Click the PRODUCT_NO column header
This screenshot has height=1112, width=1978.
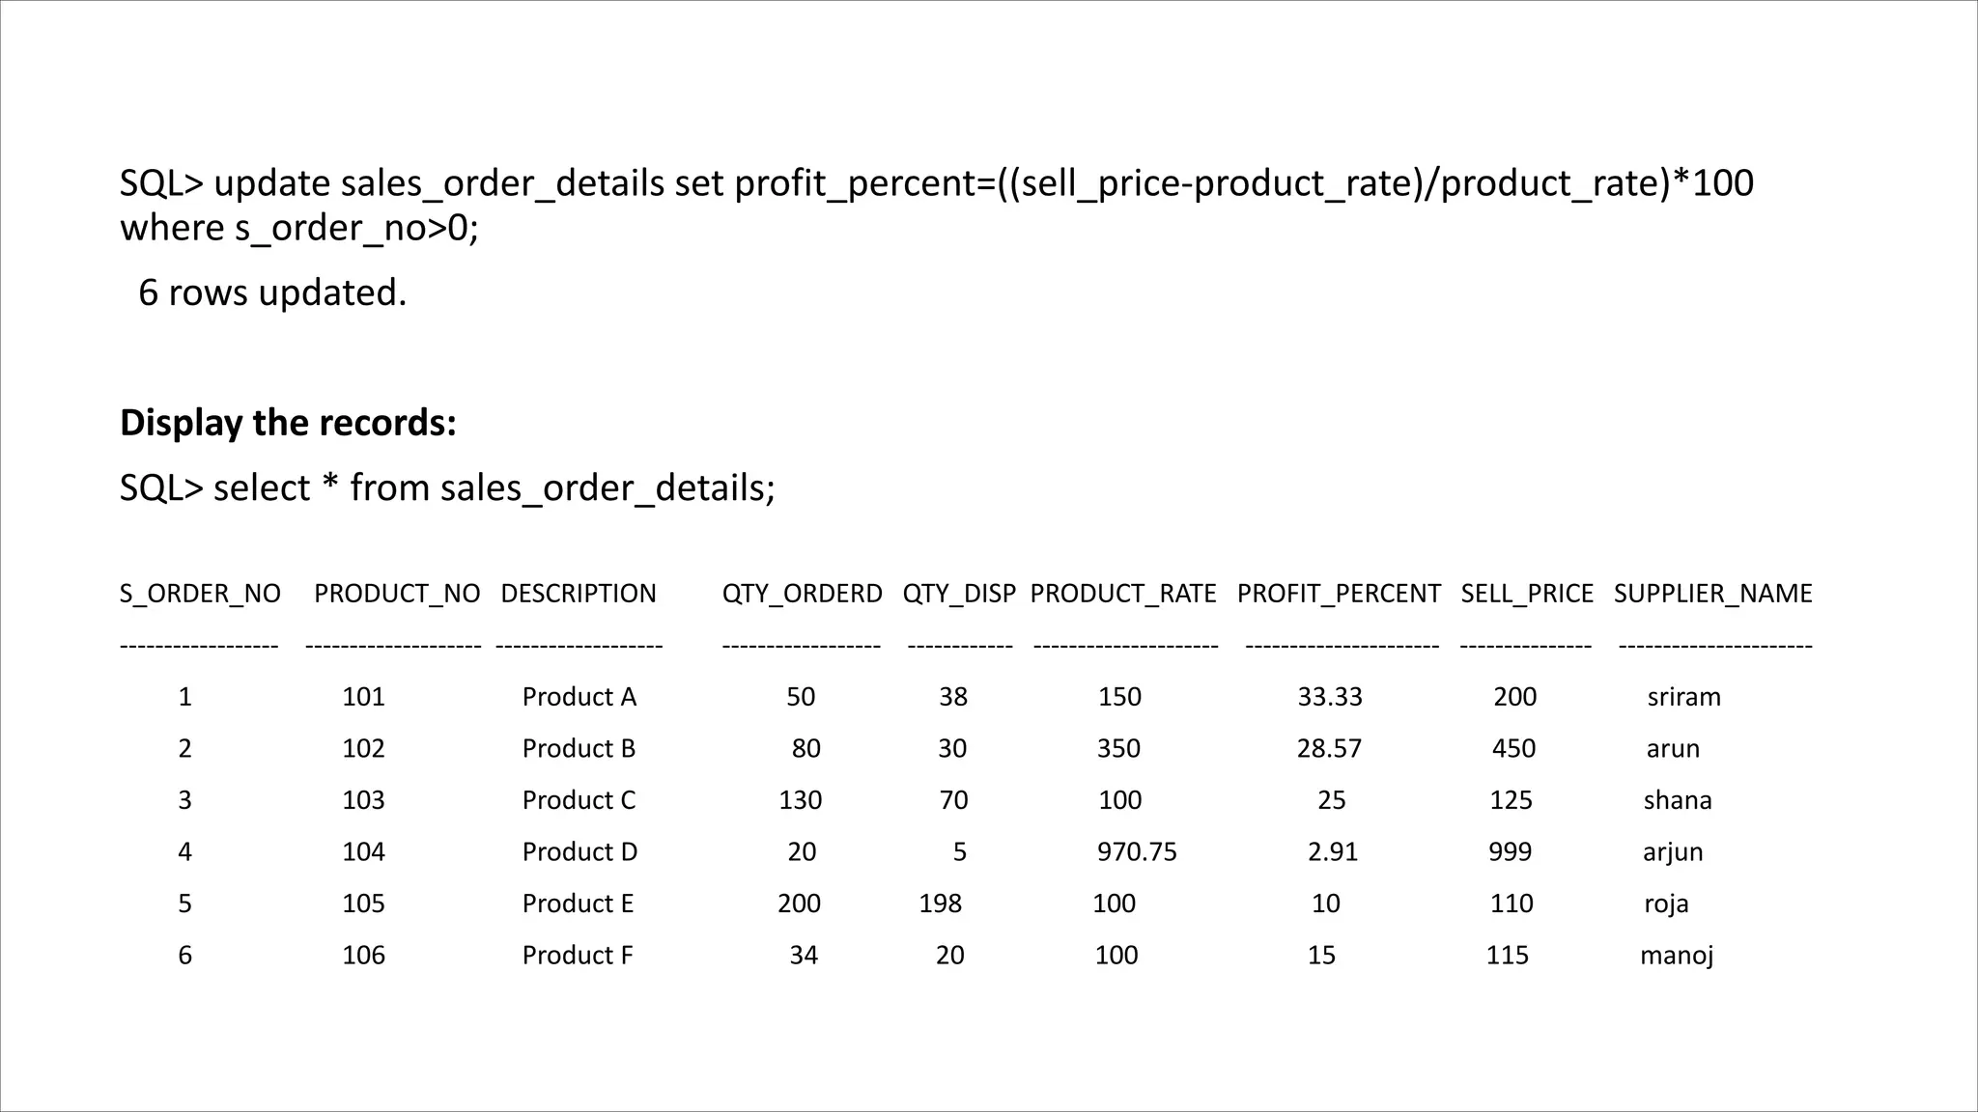(x=397, y=594)
